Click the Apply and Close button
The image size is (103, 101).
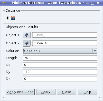tap(20, 92)
